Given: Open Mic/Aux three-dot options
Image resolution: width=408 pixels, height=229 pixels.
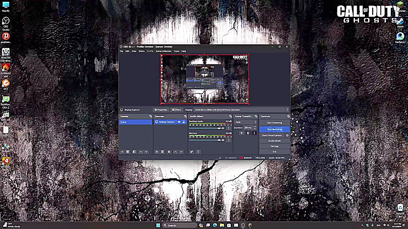Looking at the screenshot, I should 229,140.
